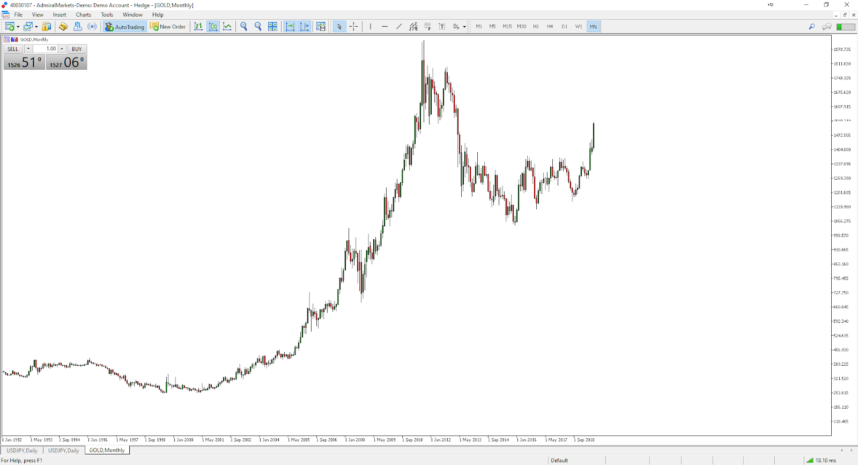Open the Navigator panel icon

(x=78, y=26)
